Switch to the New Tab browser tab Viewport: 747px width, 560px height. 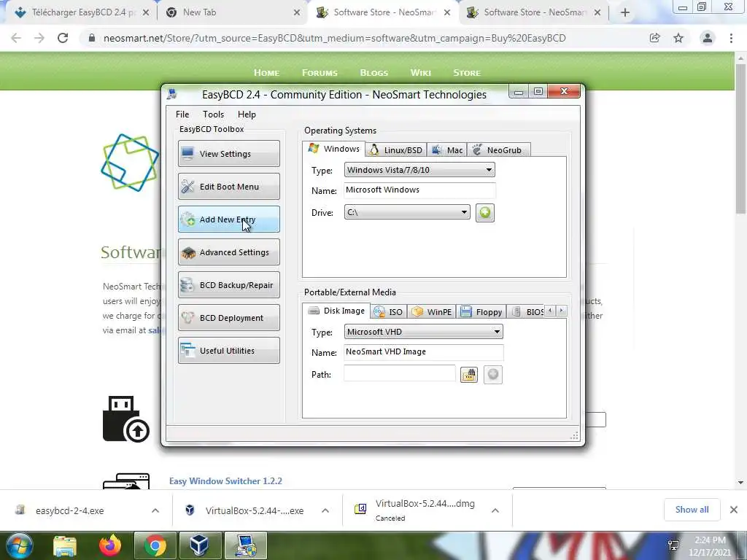[233, 12]
